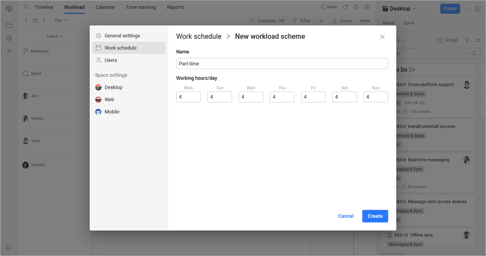
Task: Click the blue Create button in dialog
Action: click(x=375, y=216)
